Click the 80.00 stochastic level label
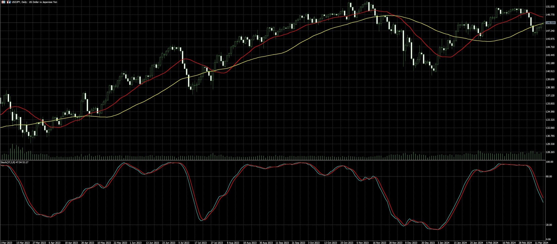The height and width of the screenshot is (244, 557). tap(549, 177)
